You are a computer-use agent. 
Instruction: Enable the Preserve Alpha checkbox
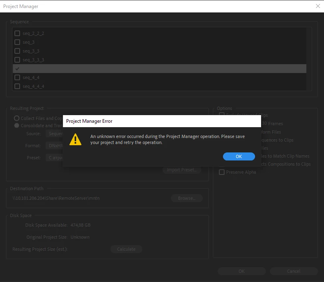[x=222, y=172]
